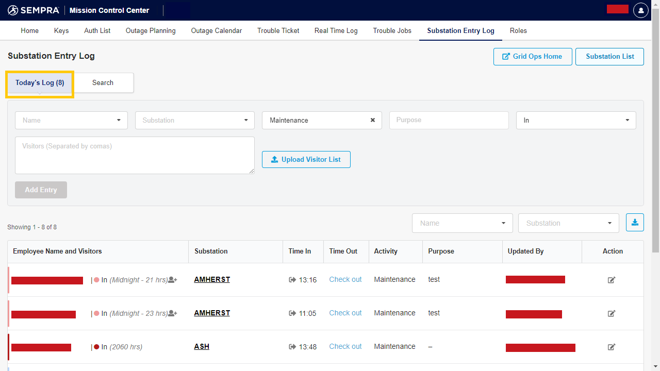Click the user profile avatar icon

click(640, 10)
